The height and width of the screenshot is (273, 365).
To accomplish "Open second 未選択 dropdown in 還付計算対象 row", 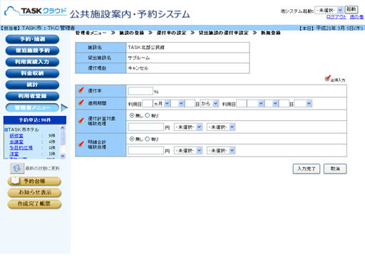I will point(221,127).
